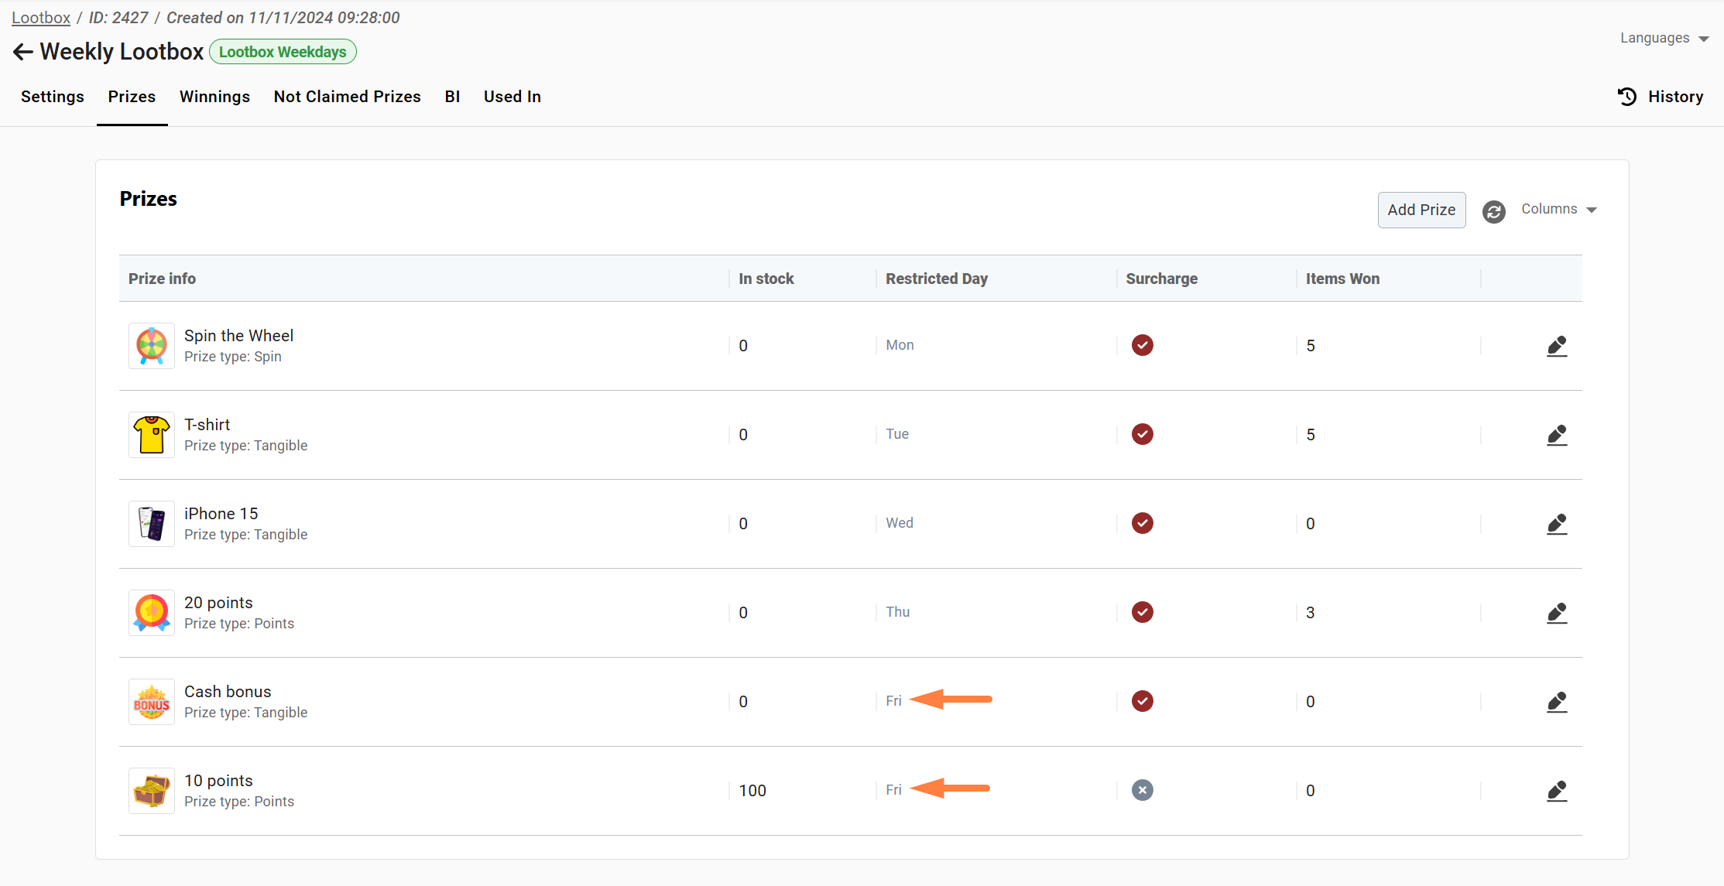
Task: Click the refresh icon next to Add Prize
Action: pos(1493,211)
